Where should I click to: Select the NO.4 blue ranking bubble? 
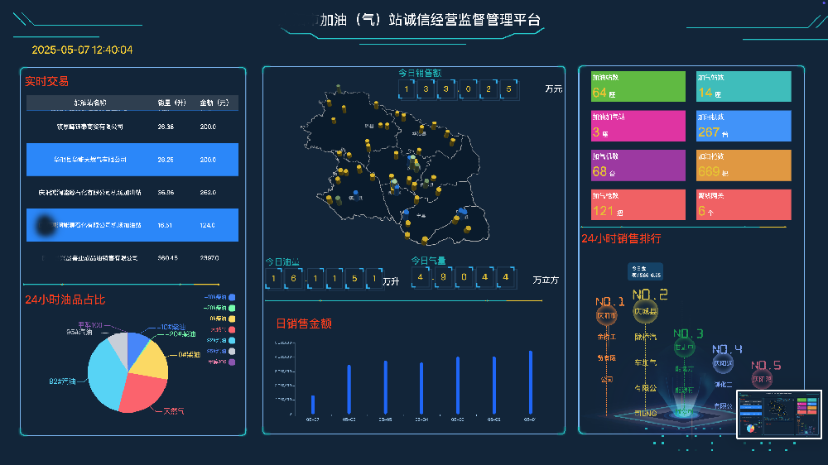[724, 363]
